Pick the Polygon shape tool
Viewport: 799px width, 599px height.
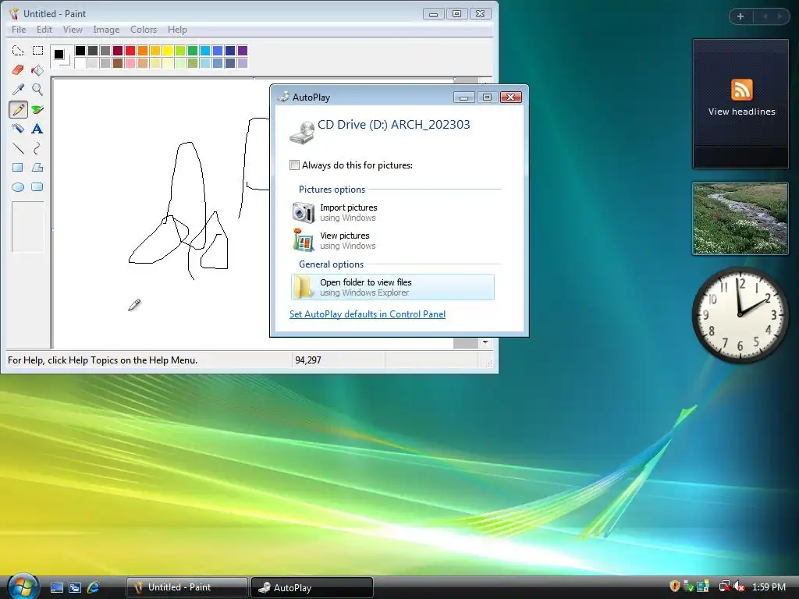(37, 168)
